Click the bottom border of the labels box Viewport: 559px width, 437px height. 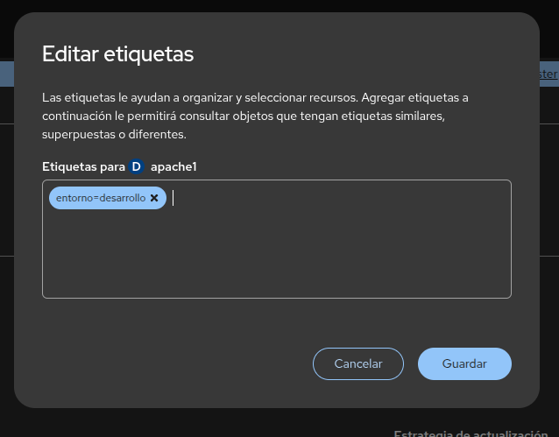(276, 298)
